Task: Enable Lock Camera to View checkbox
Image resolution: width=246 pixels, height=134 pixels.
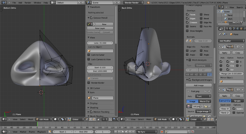Action: pyautogui.click(x=89, y=59)
